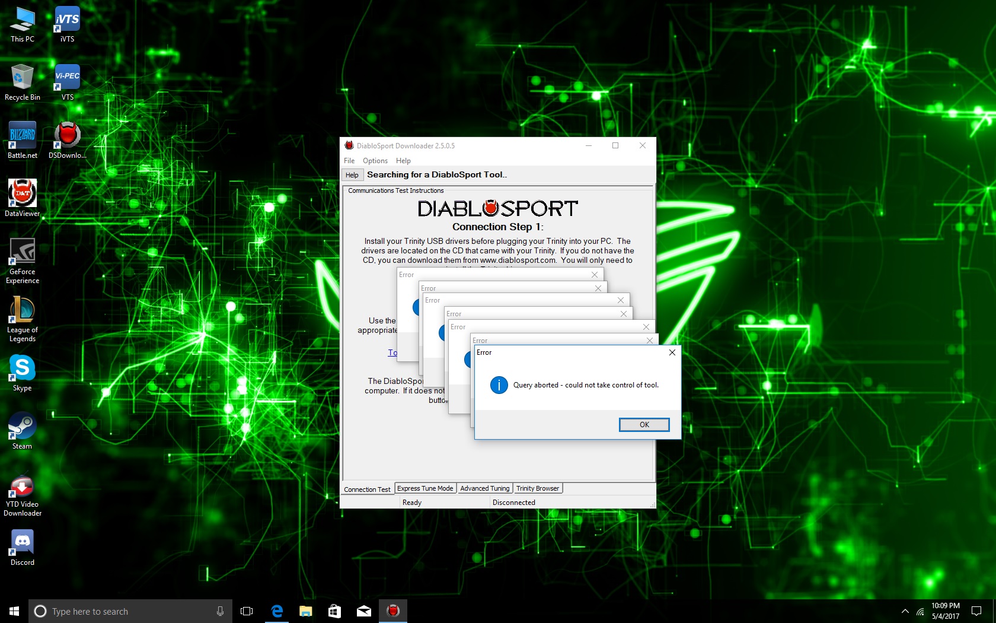Open the Discord desktop shortcut
The height and width of the screenshot is (623, 996).
pos(23,548)
